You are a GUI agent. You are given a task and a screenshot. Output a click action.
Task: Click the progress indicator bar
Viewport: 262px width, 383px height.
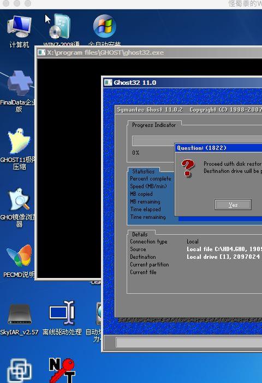tap(197, 141)
